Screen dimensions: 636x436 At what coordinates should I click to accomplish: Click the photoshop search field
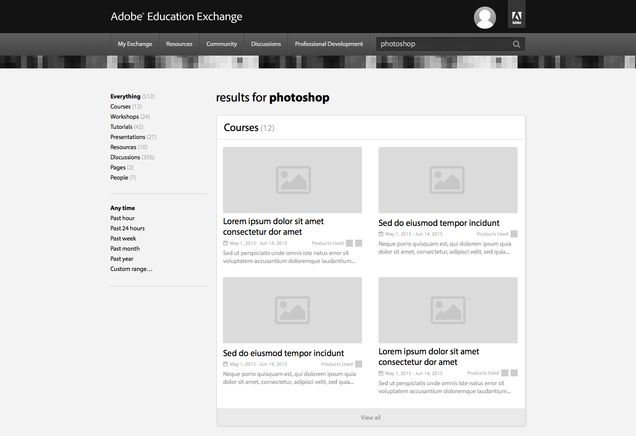pyautogui.click(x=450, y=44)
